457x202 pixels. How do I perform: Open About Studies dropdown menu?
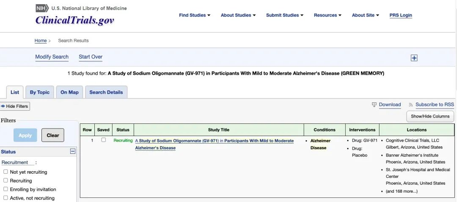[x=238, y=15]
